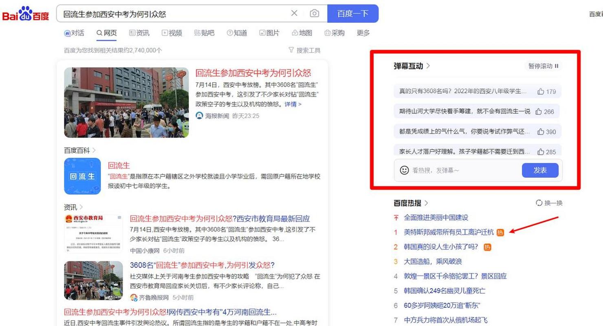603x326 pixels.
Task: Click the 热 badge next to the Tesla headline
Action: click(x=500, y=232)
